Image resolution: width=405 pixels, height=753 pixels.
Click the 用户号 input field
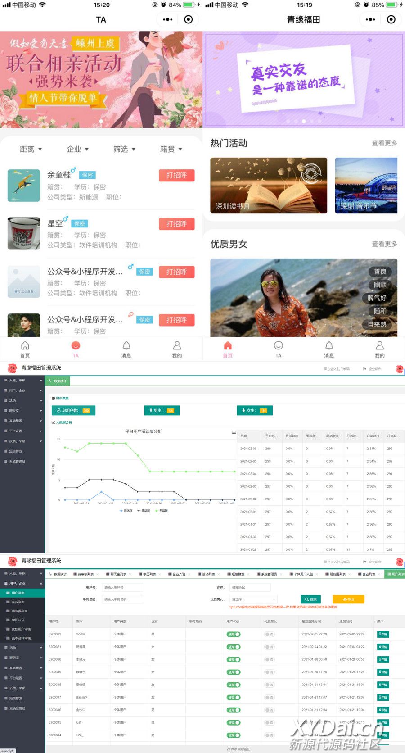(x=122, y=587)
